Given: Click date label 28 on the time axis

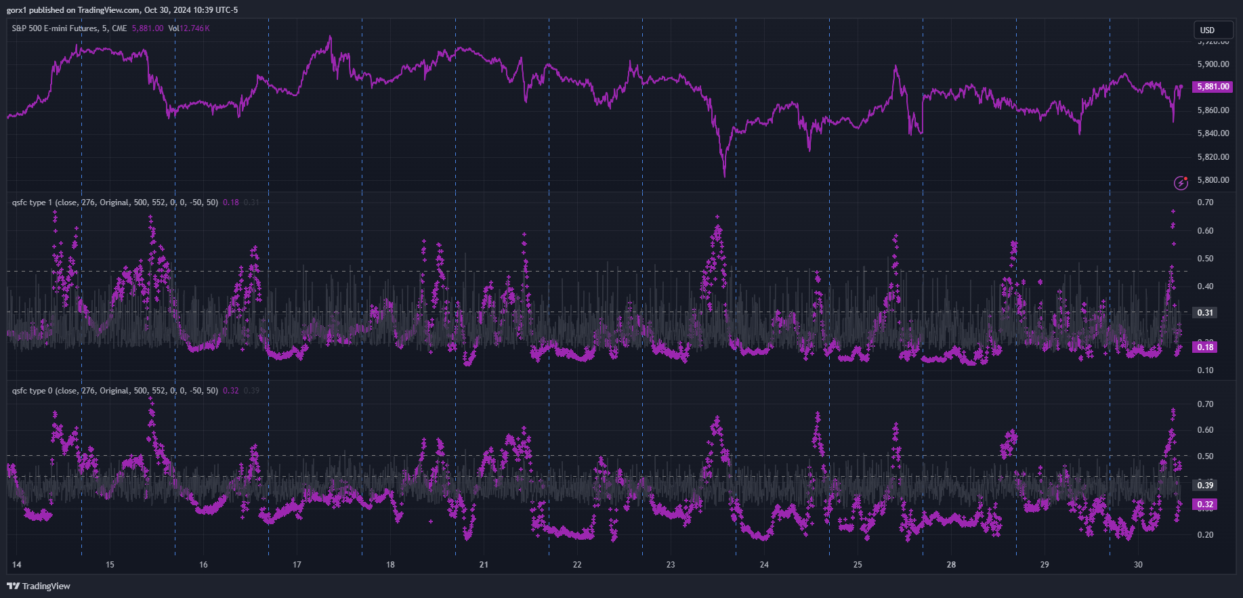Looking at the screenshot, I should [951, 565].
